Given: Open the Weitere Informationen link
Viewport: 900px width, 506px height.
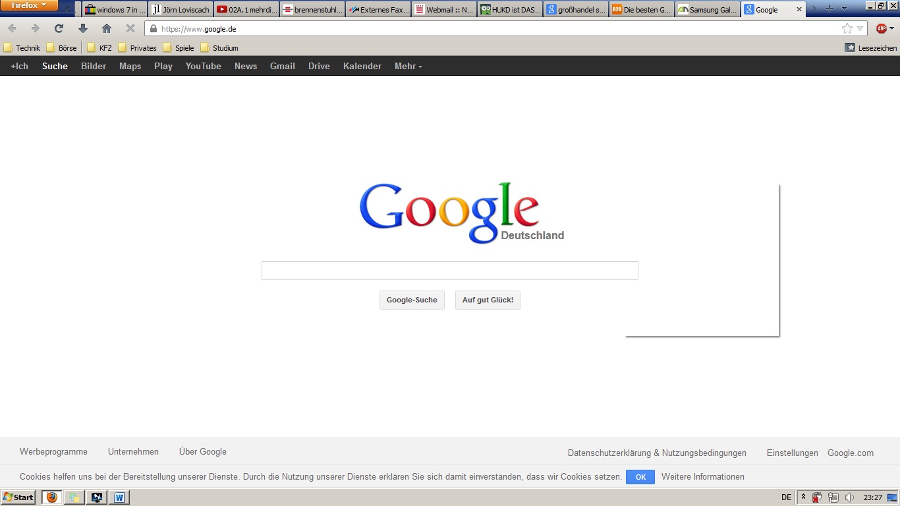Looking at the screenshot, I should tap(703, 477).
